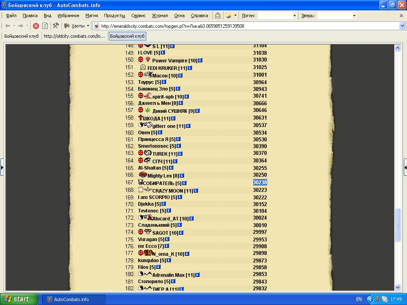Click the vertical scrollbar thumb
Viewport: 407px width, 305px height.
pyautogui.click(x=397, y=225)
